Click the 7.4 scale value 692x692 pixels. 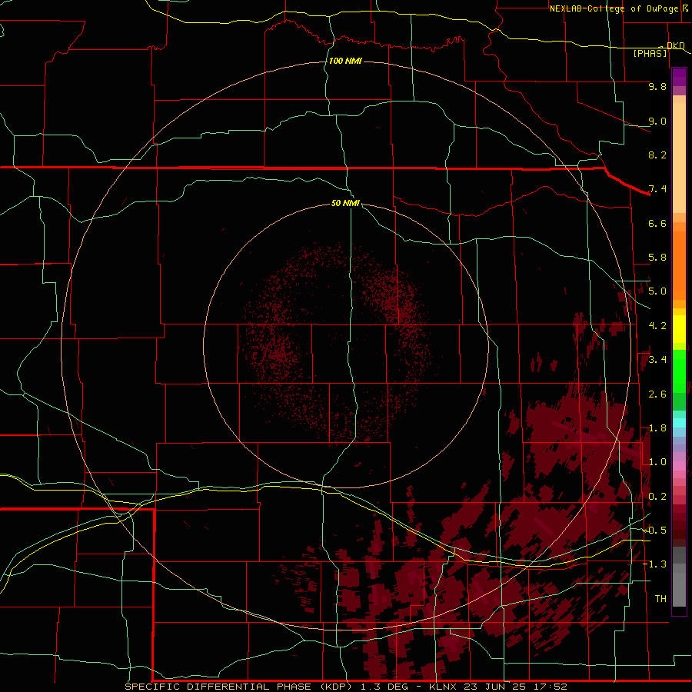pos(657,189)
